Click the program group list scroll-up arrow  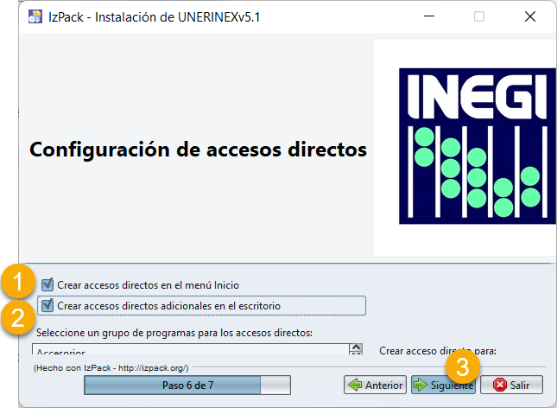click(x=356, y=347)
